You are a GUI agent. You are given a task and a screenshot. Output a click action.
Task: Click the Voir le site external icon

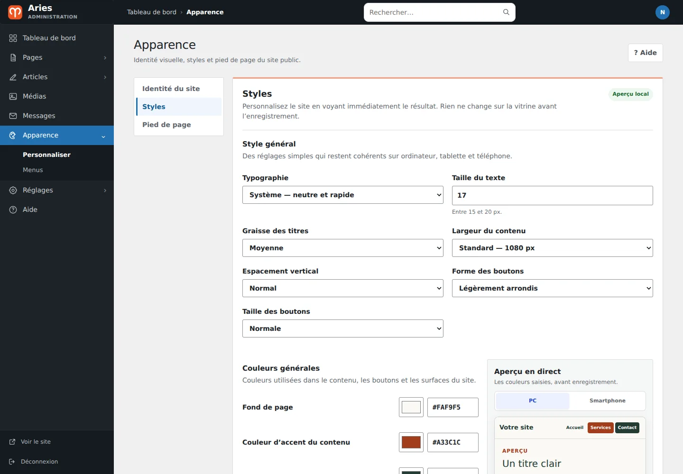(12, 442)
